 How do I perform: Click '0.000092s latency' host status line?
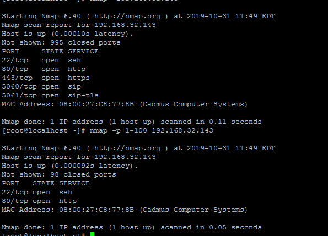tap(69, 166)
